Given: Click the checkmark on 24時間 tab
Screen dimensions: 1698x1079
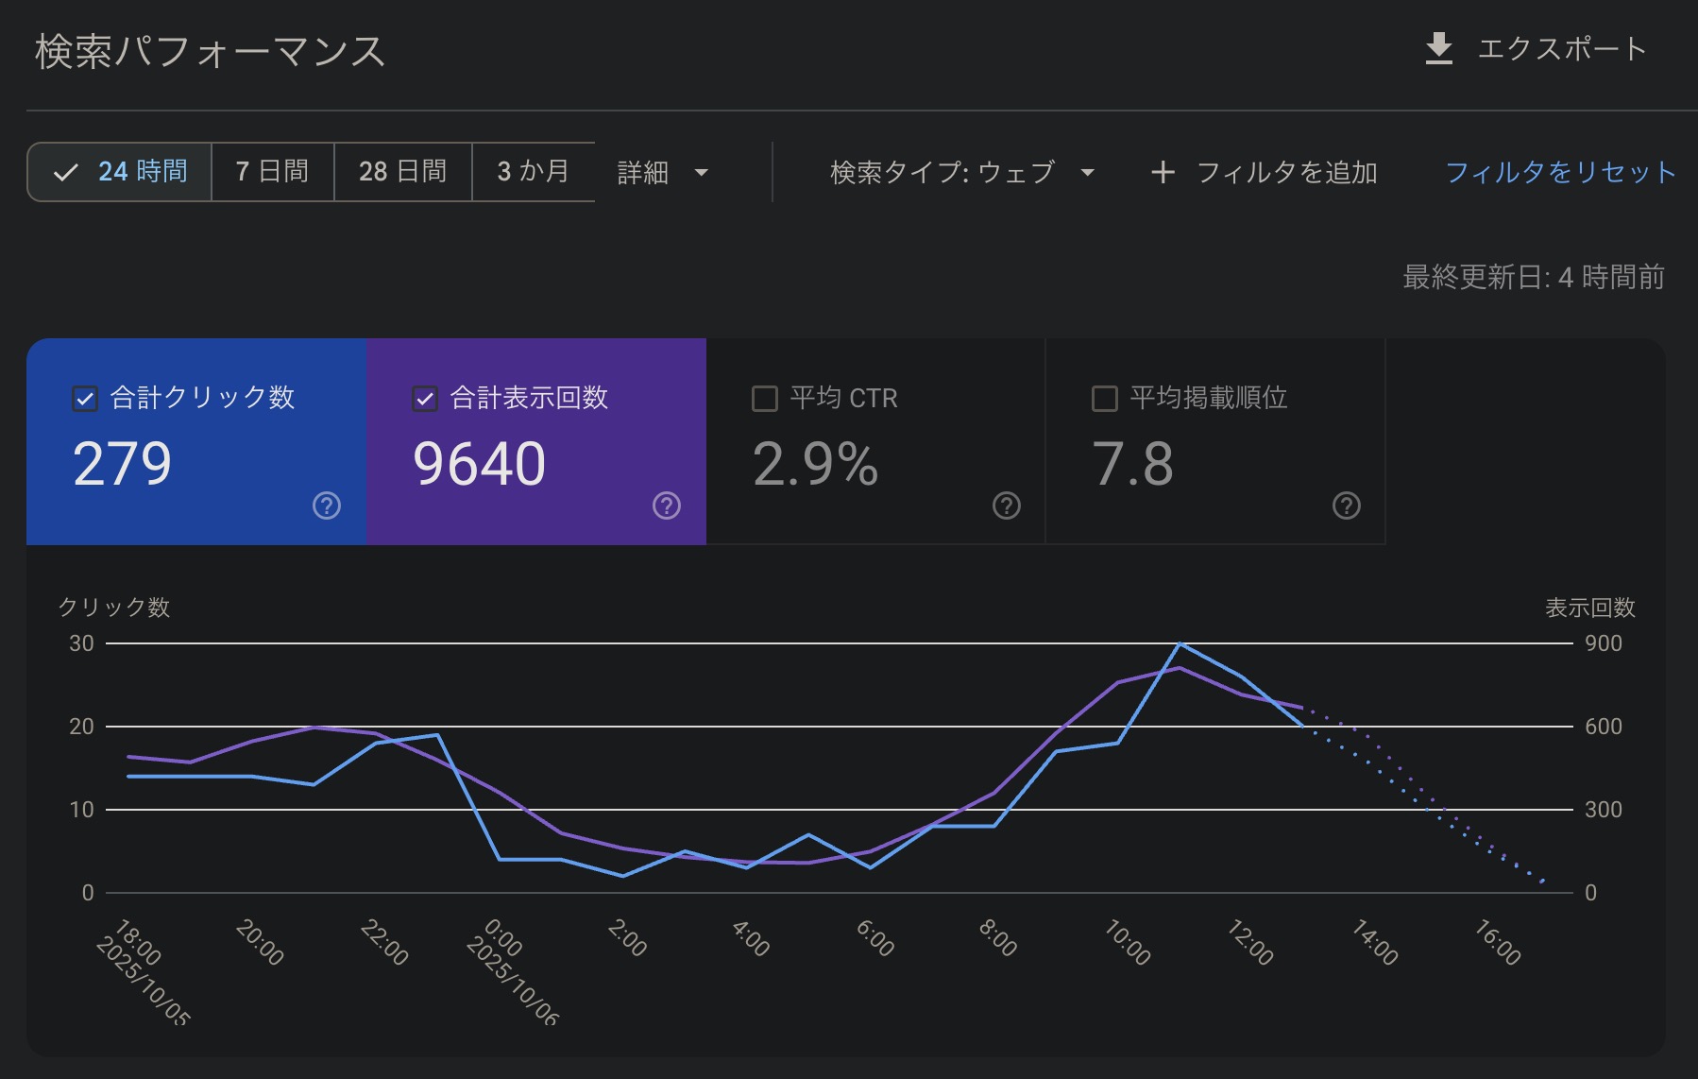Looking at the screenshot, I should pos(65,173).
